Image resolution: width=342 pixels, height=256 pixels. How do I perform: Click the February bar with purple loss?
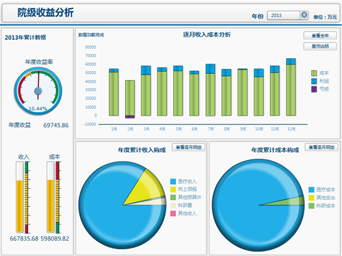(130, 99)
